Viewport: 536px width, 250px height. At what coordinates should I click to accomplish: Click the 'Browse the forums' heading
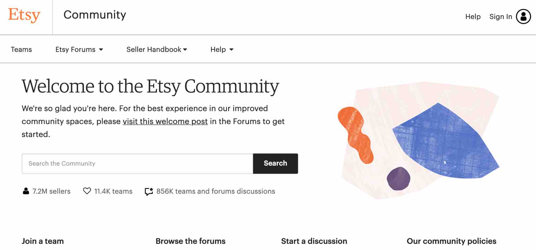(190, 241)
